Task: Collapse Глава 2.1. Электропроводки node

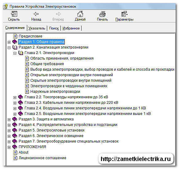Action: click(x=15, y=53)
